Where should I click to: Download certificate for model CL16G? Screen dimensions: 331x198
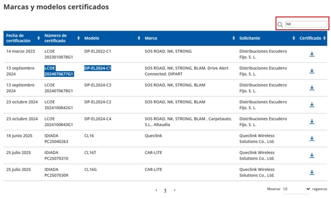(312, 172)
